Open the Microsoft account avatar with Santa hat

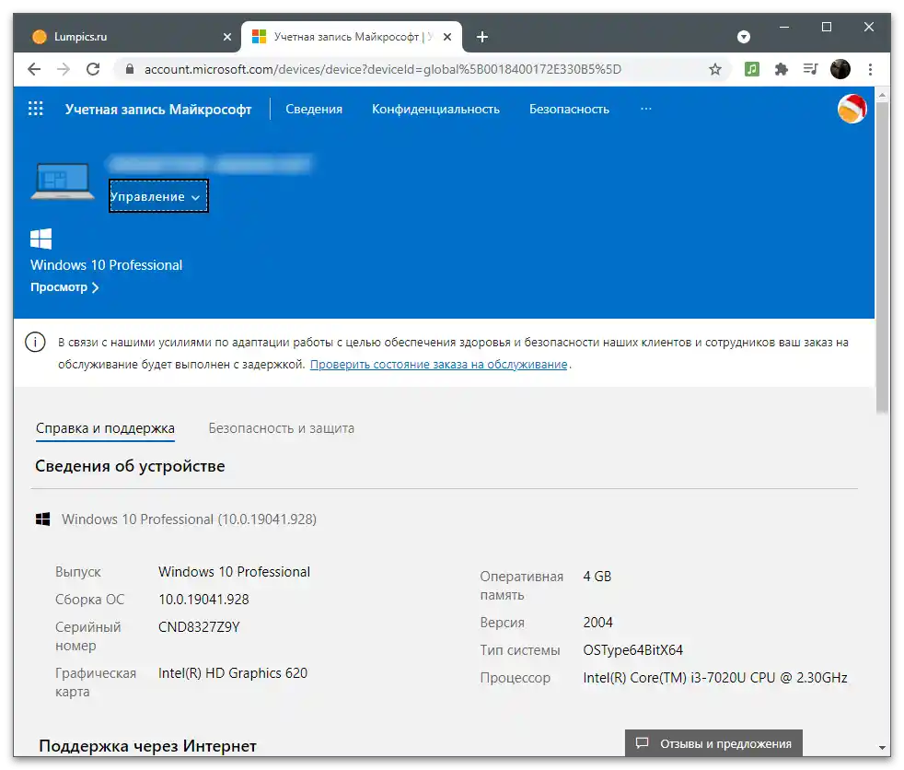(852, 109)
